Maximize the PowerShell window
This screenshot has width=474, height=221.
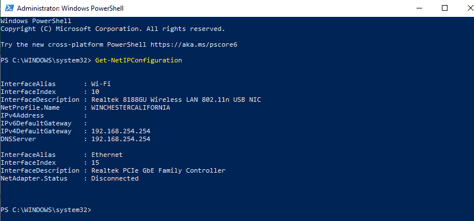pos(444,8)
